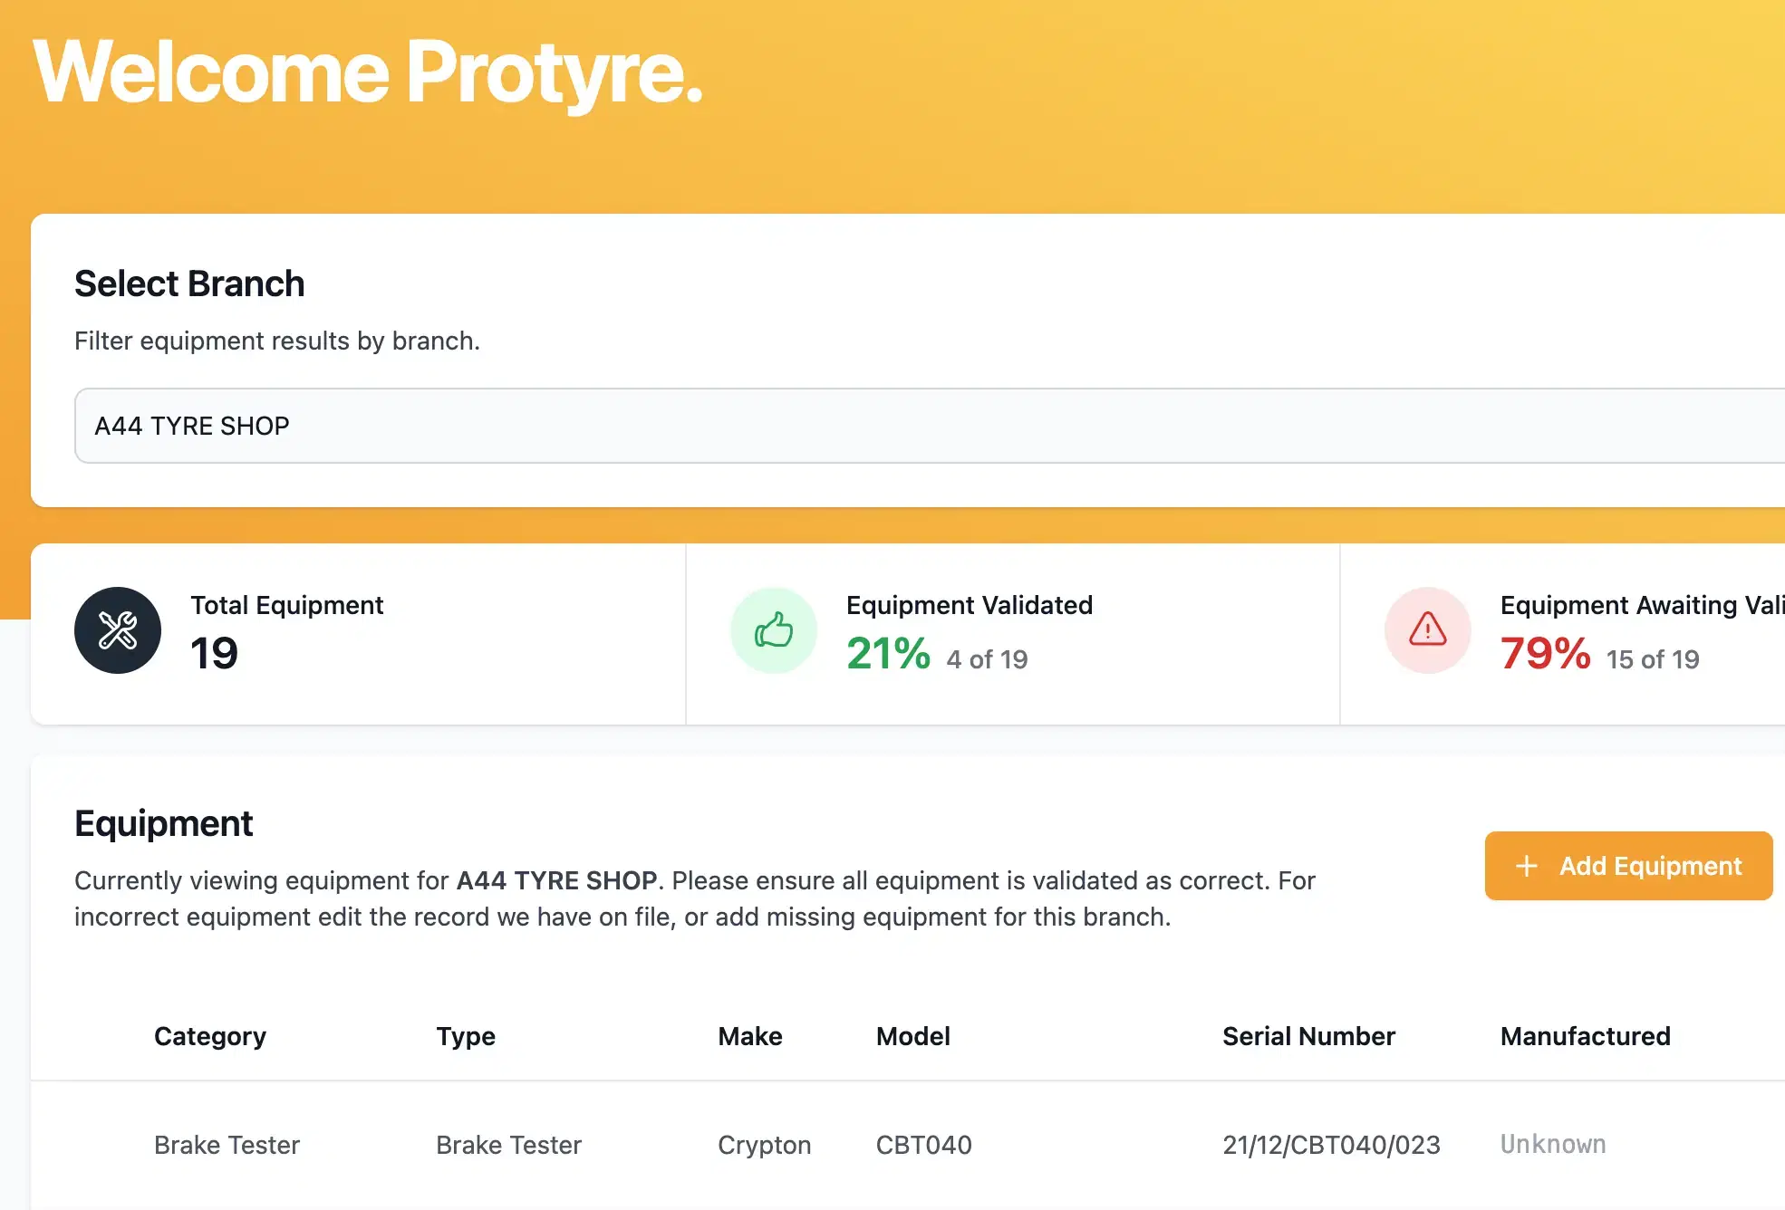1785x1210 pixels.
Task: Click the Type column header
Action: (466, 1036)
